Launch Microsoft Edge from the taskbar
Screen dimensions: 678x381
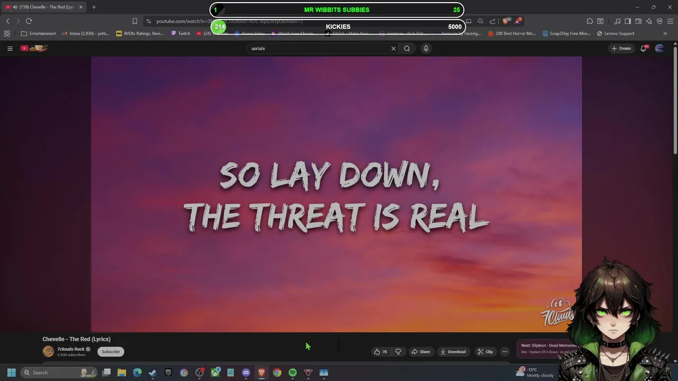pyautogui.click(x=137, y=373)
